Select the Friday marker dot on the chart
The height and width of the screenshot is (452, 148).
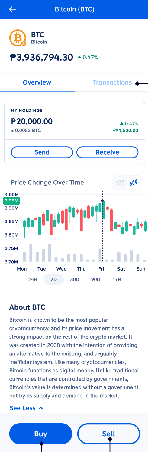point(103,201)
